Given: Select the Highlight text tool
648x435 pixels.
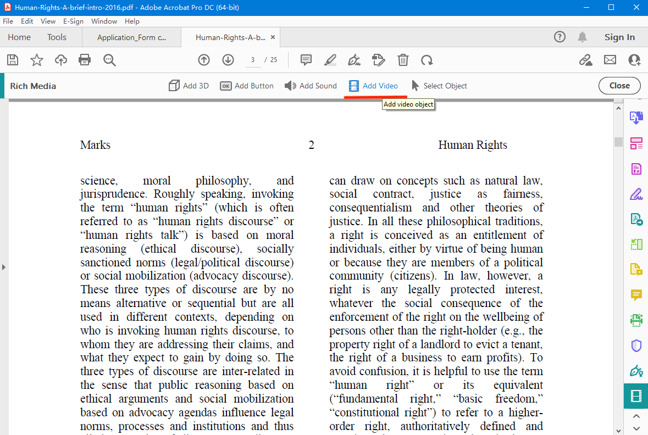Looking at the screenshot, I should (330, 60).
